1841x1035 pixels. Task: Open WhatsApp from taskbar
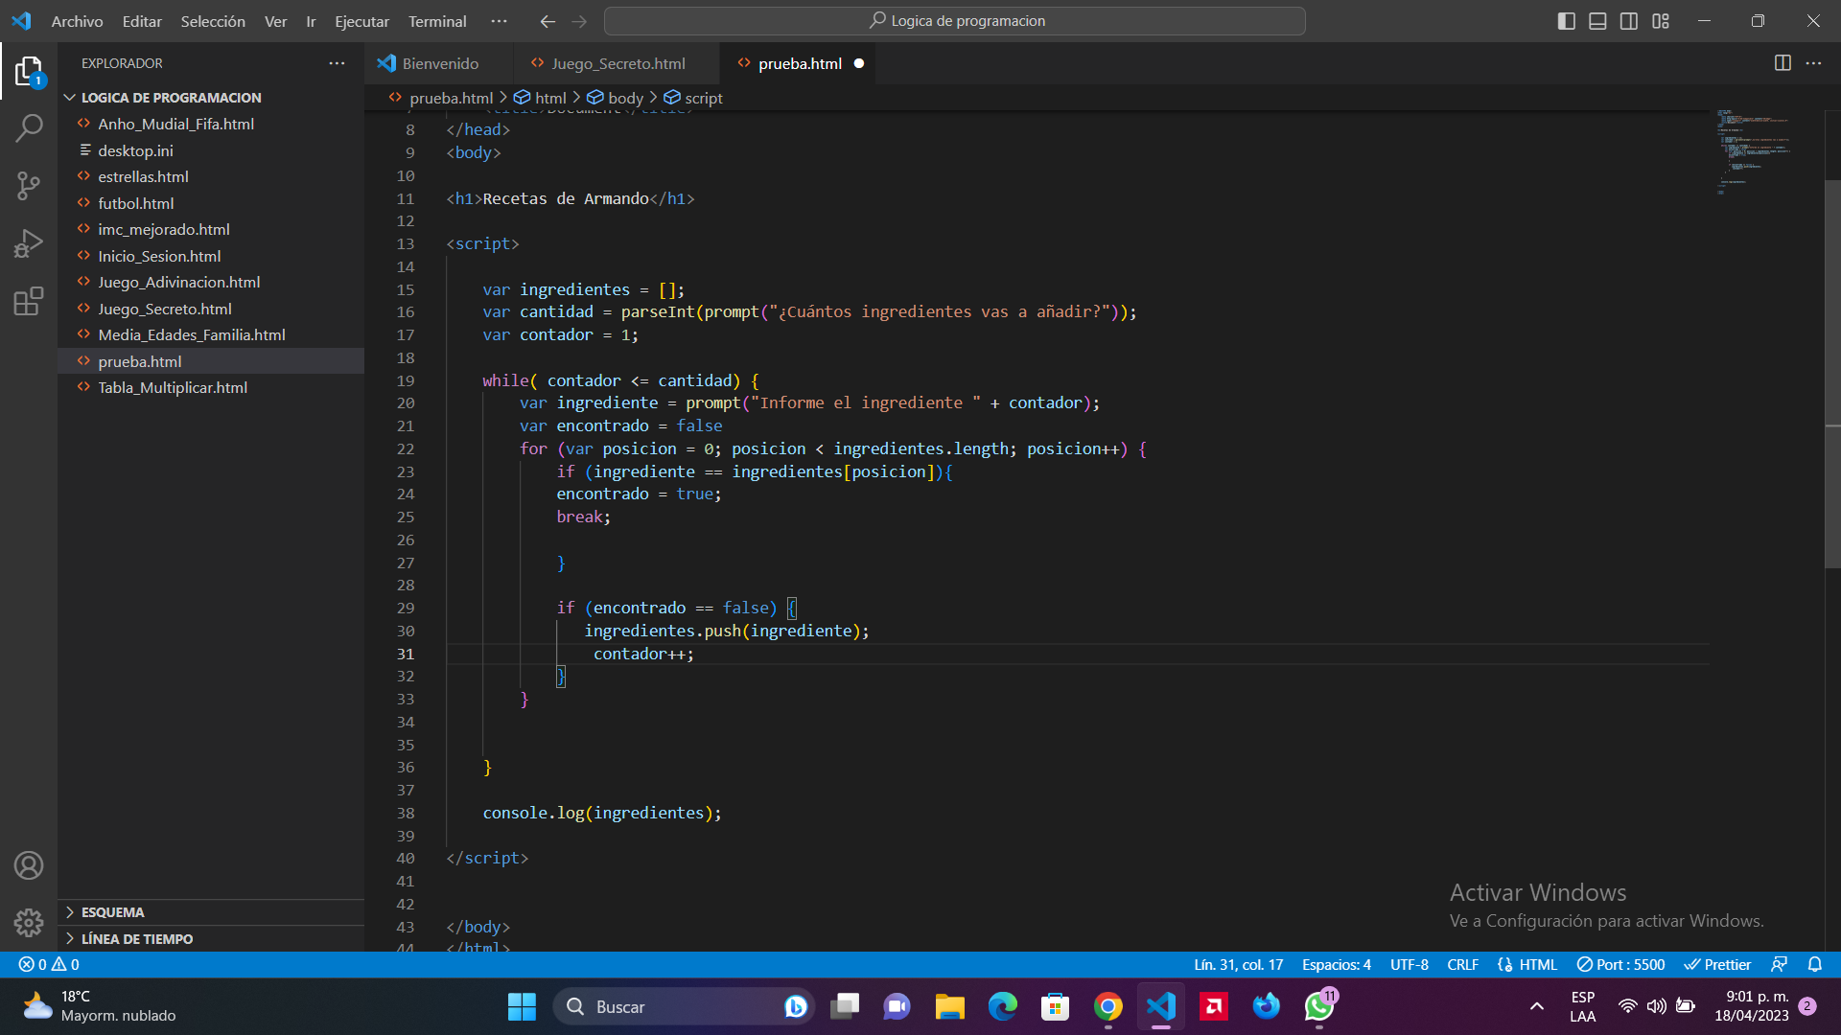1319,1006
